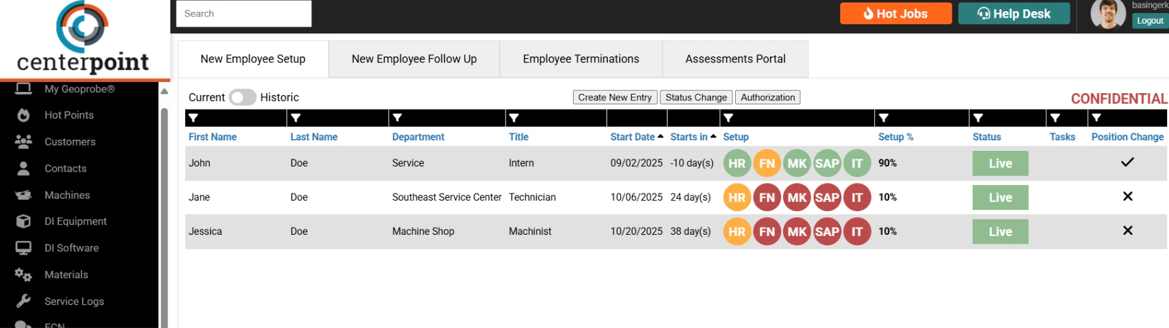Click Logout button
The width and height of the screenshot is (1169, 328).
[1150, 21]
